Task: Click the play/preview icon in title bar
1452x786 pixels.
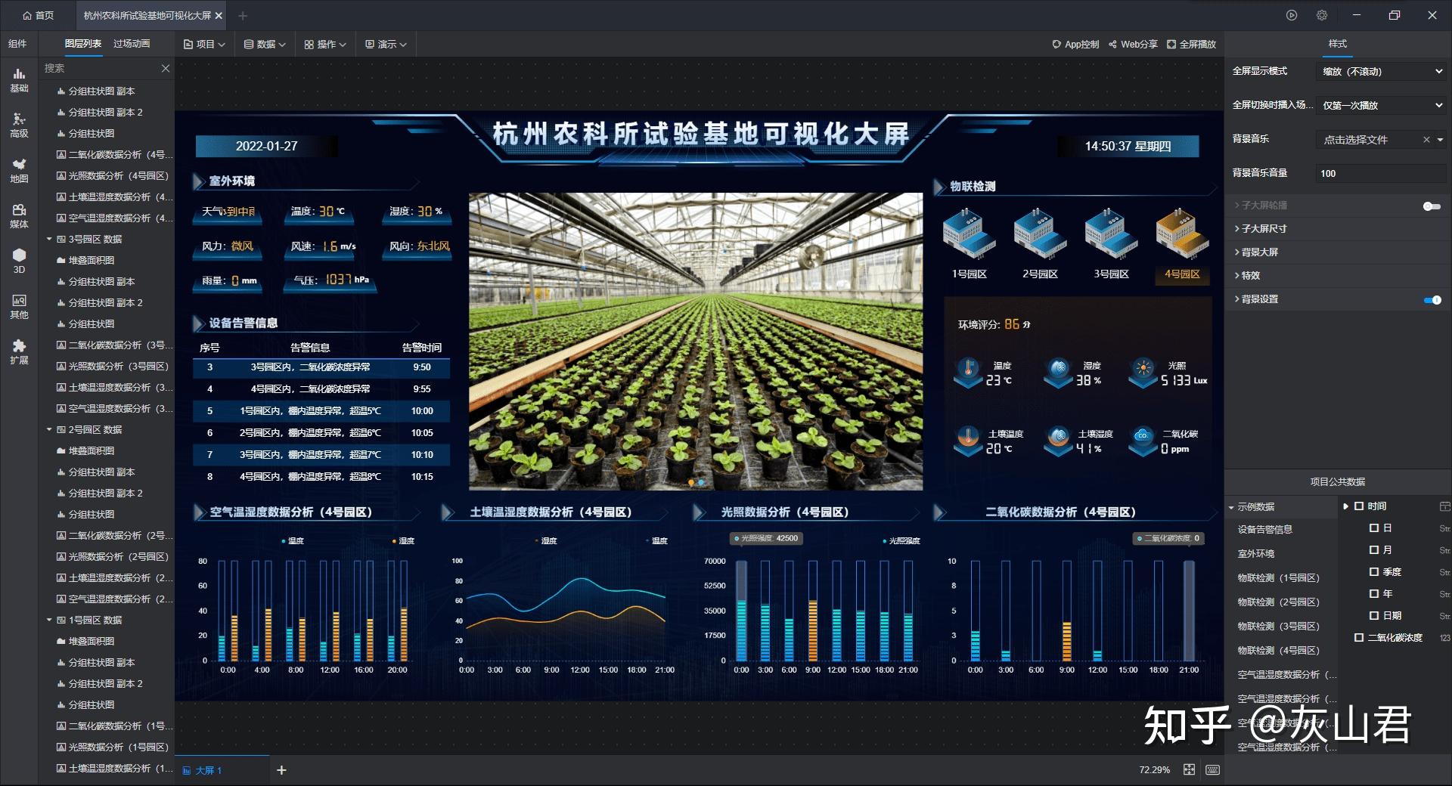Action: (1292, 15)
